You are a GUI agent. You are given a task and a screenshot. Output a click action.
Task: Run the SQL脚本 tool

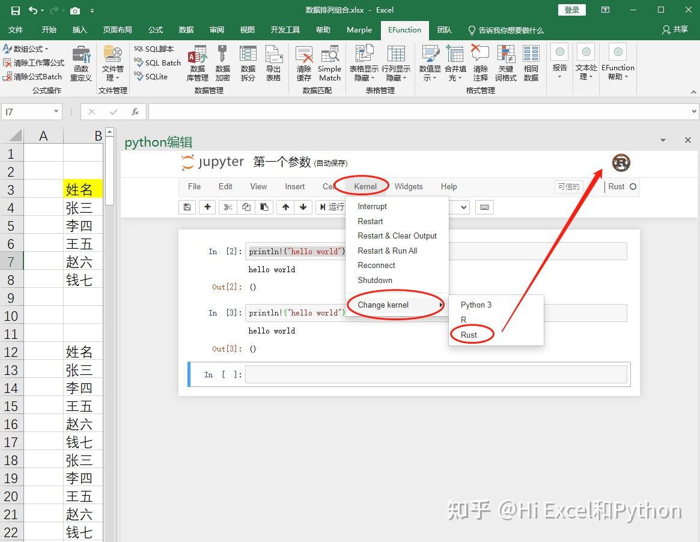click(x=154, y=49)
